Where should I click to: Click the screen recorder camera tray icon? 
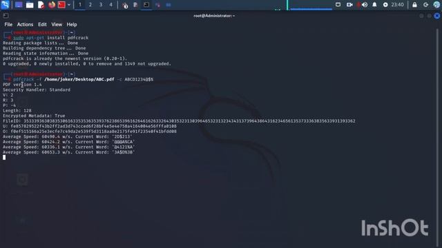click(x=349, y=5)
